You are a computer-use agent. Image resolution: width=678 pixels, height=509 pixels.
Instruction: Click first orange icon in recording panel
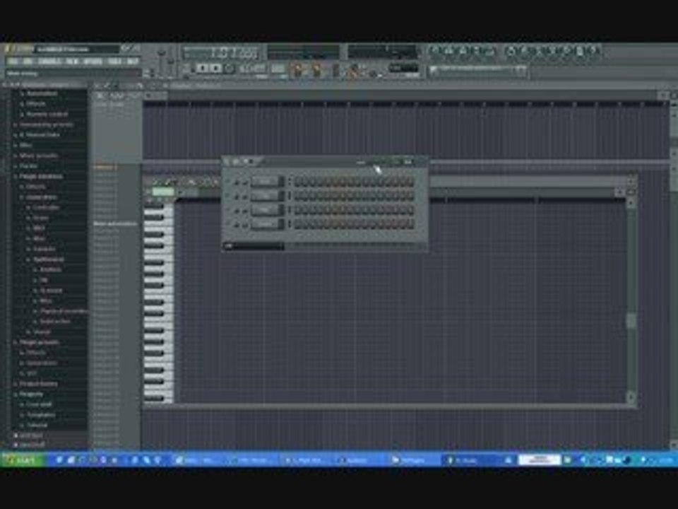pos(298,70)
